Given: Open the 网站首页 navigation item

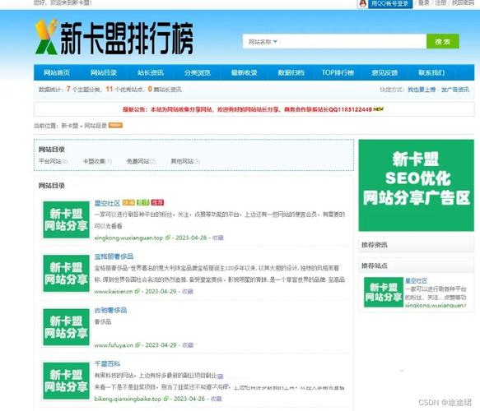Looking at the screenshot, I should (x=57, y=72).
